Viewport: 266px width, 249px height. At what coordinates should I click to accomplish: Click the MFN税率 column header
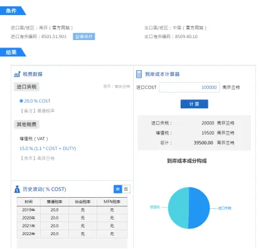[112, 201]
